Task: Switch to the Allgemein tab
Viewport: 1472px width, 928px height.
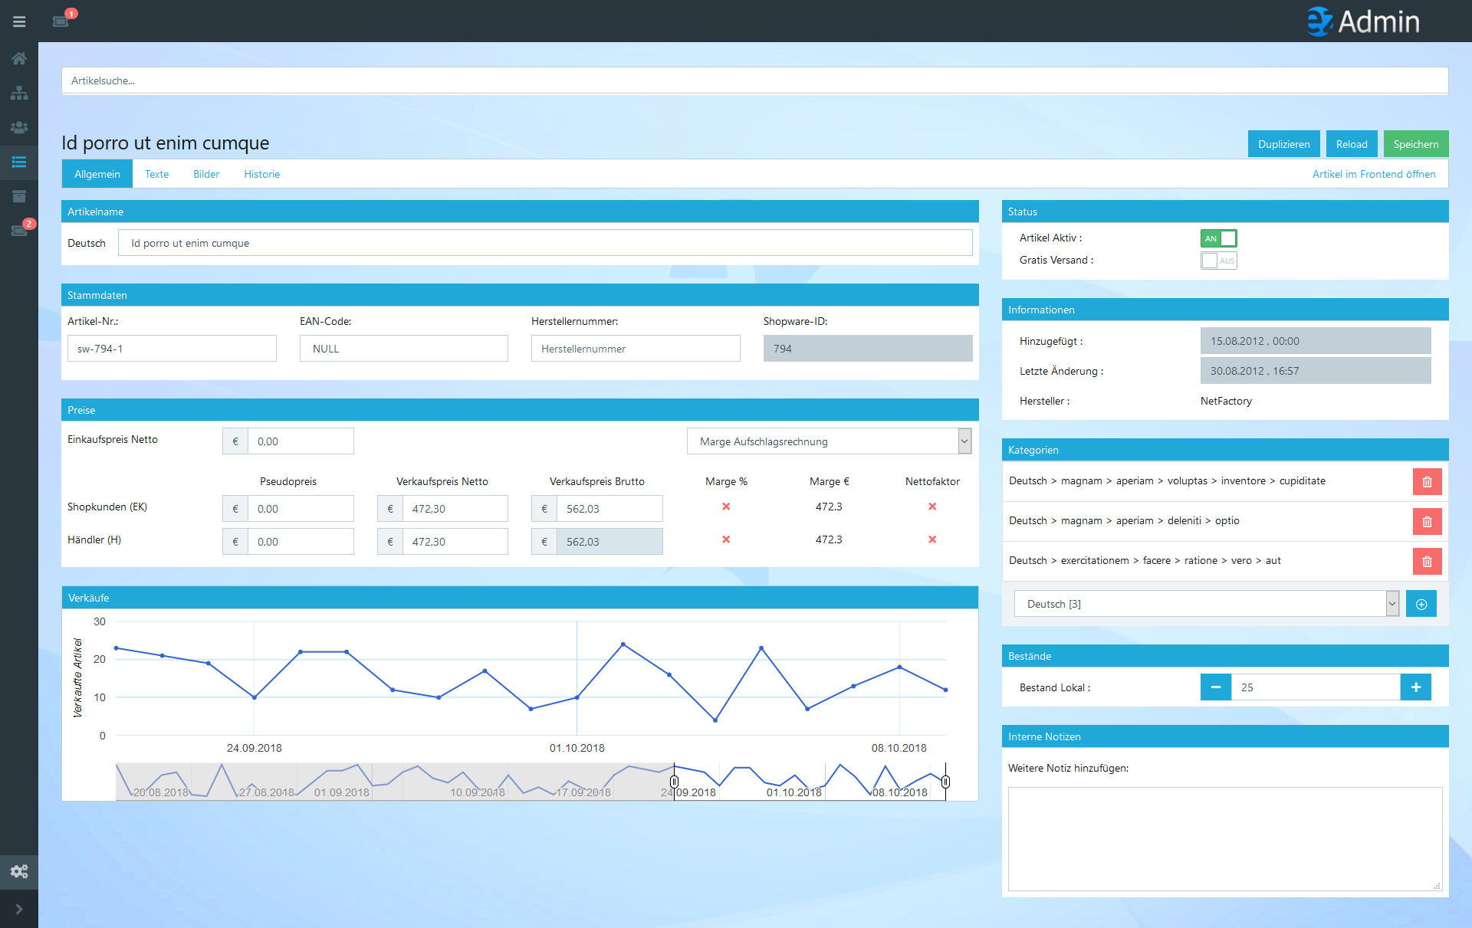Action: (x=97, y=174)
